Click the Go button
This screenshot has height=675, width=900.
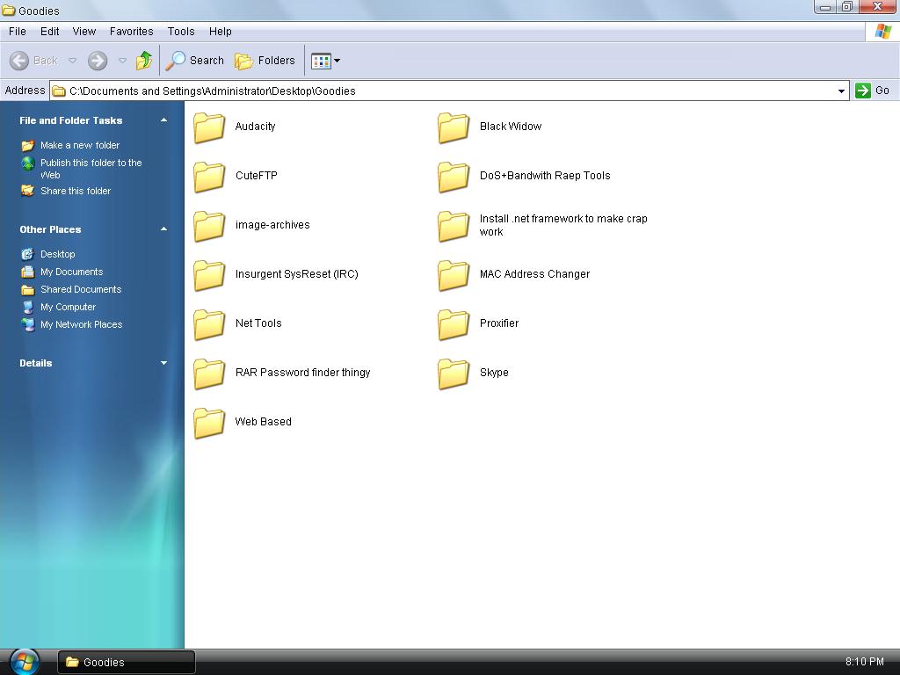point(873,91)
